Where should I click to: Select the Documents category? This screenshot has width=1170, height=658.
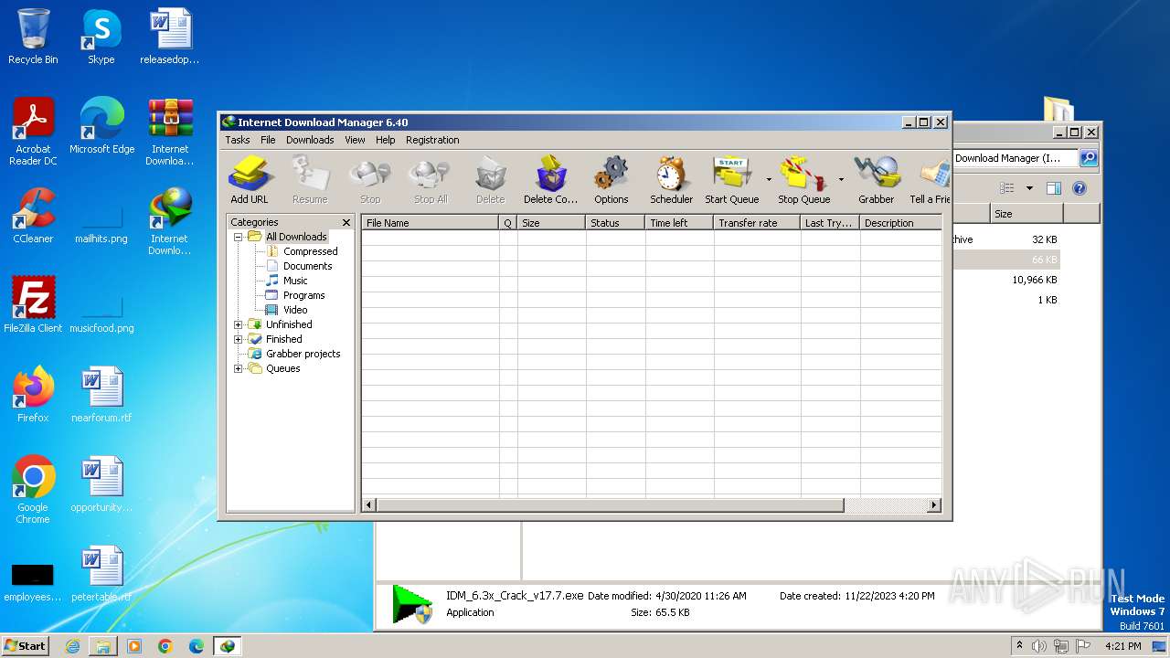[x=307, y=266]
